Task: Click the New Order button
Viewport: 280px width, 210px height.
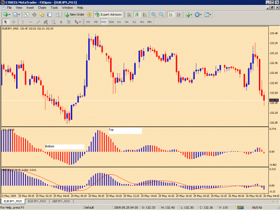Action: [74, 15]
